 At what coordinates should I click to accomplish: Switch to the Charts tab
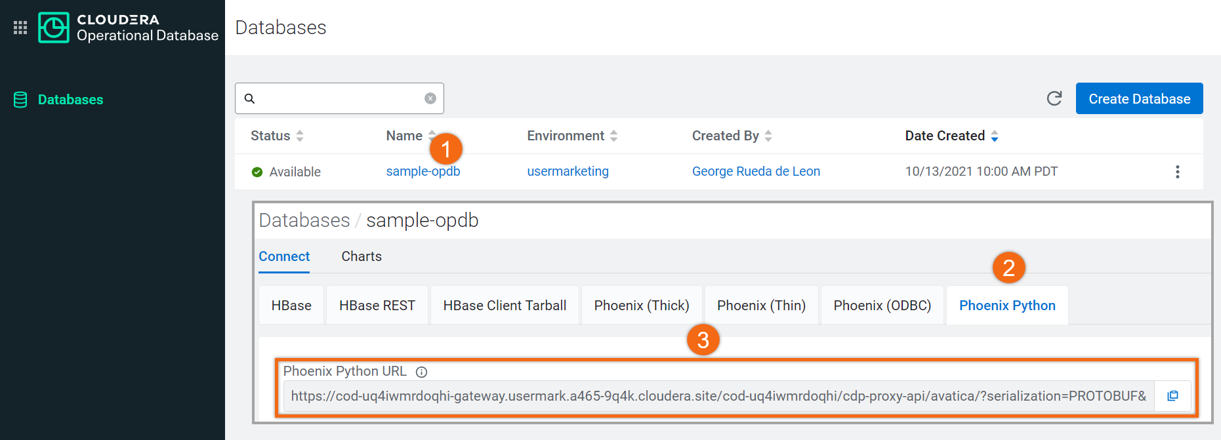362,256
